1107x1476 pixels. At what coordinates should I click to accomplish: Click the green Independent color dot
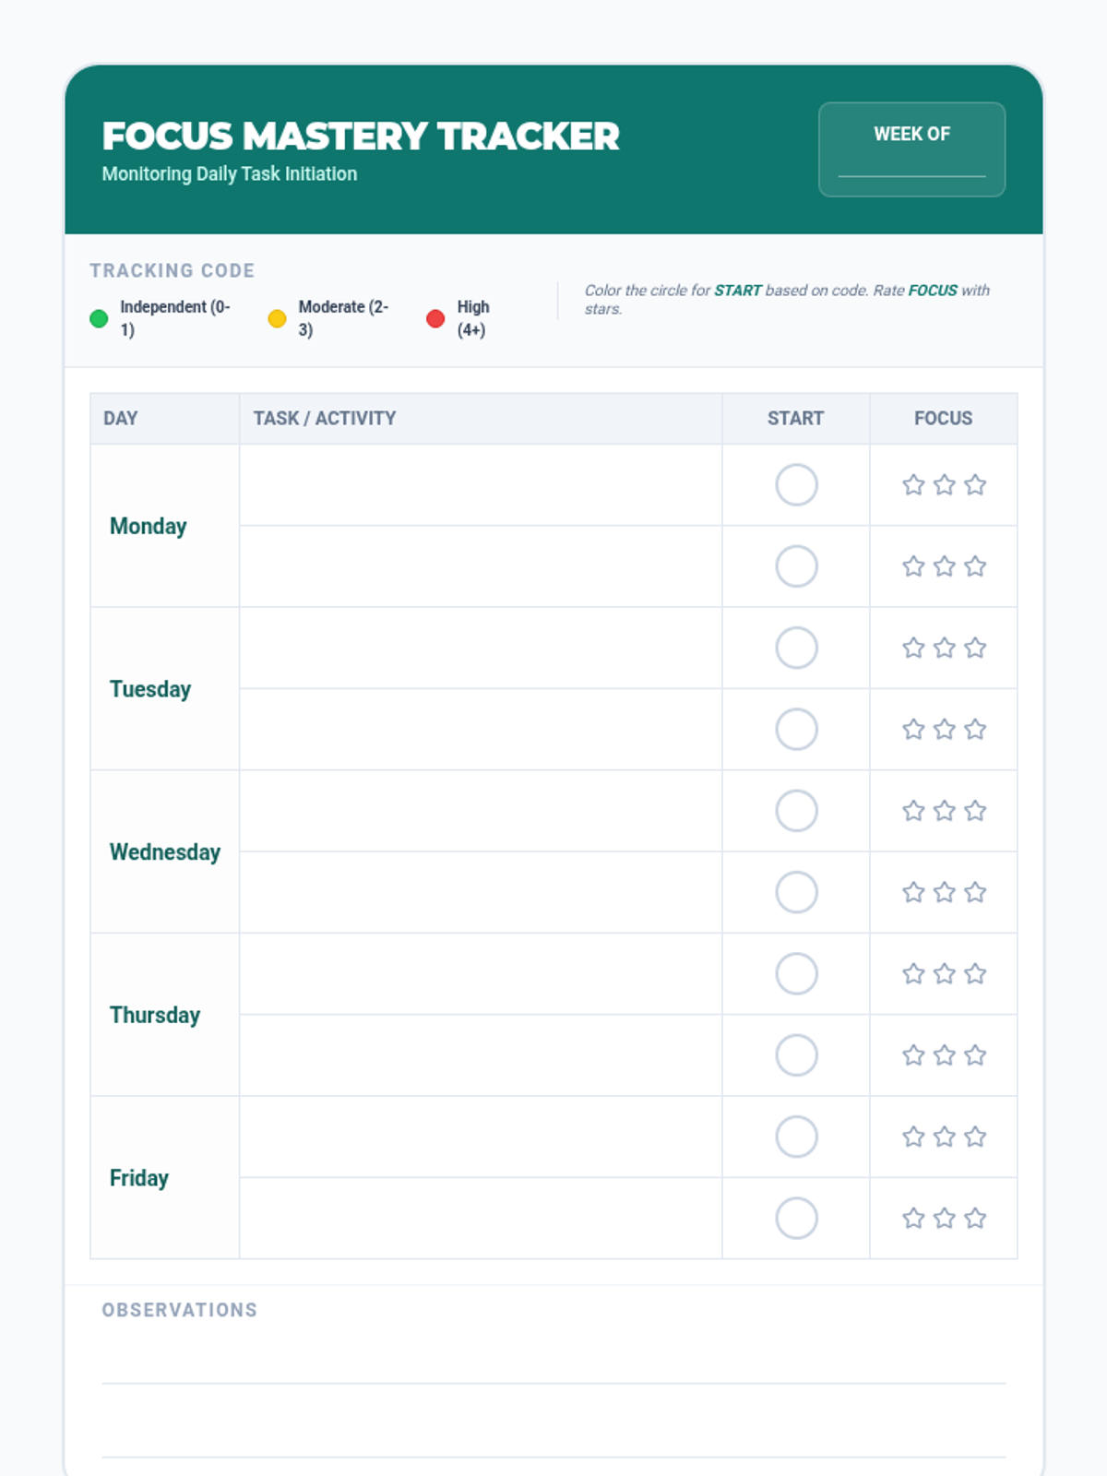pyautogui.click(x=99, y=319)
